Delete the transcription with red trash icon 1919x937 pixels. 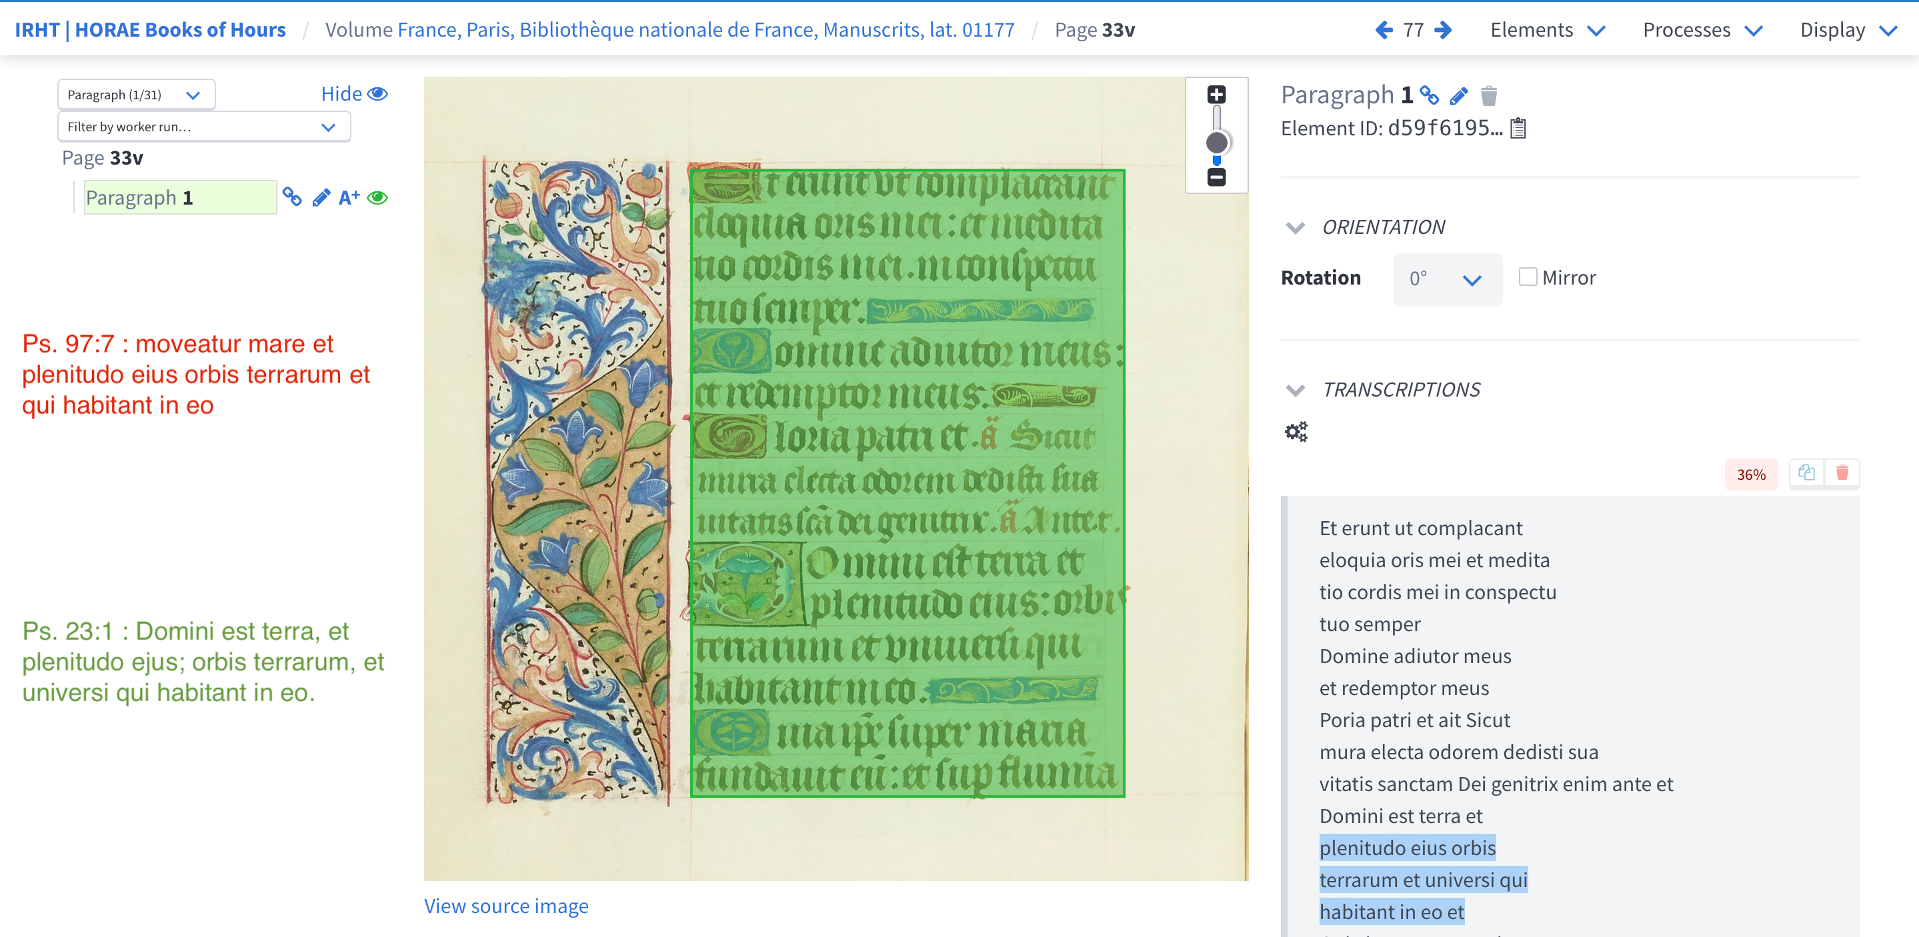(x=1842, y=473)
